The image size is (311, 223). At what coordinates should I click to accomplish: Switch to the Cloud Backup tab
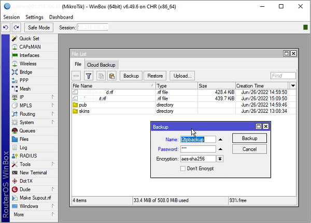(x=101, y=65)
